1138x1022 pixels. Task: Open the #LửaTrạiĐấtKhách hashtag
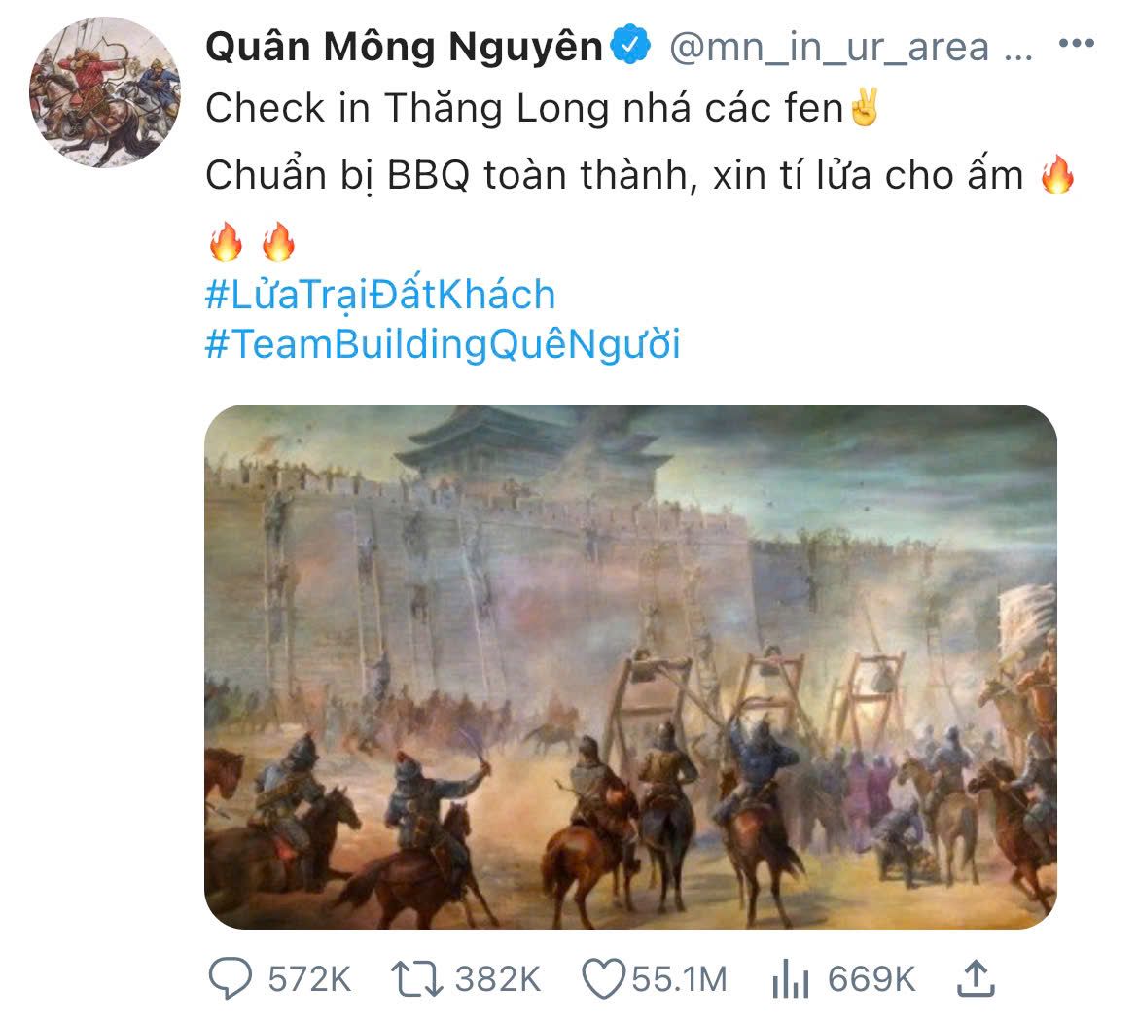pos(380,295)
